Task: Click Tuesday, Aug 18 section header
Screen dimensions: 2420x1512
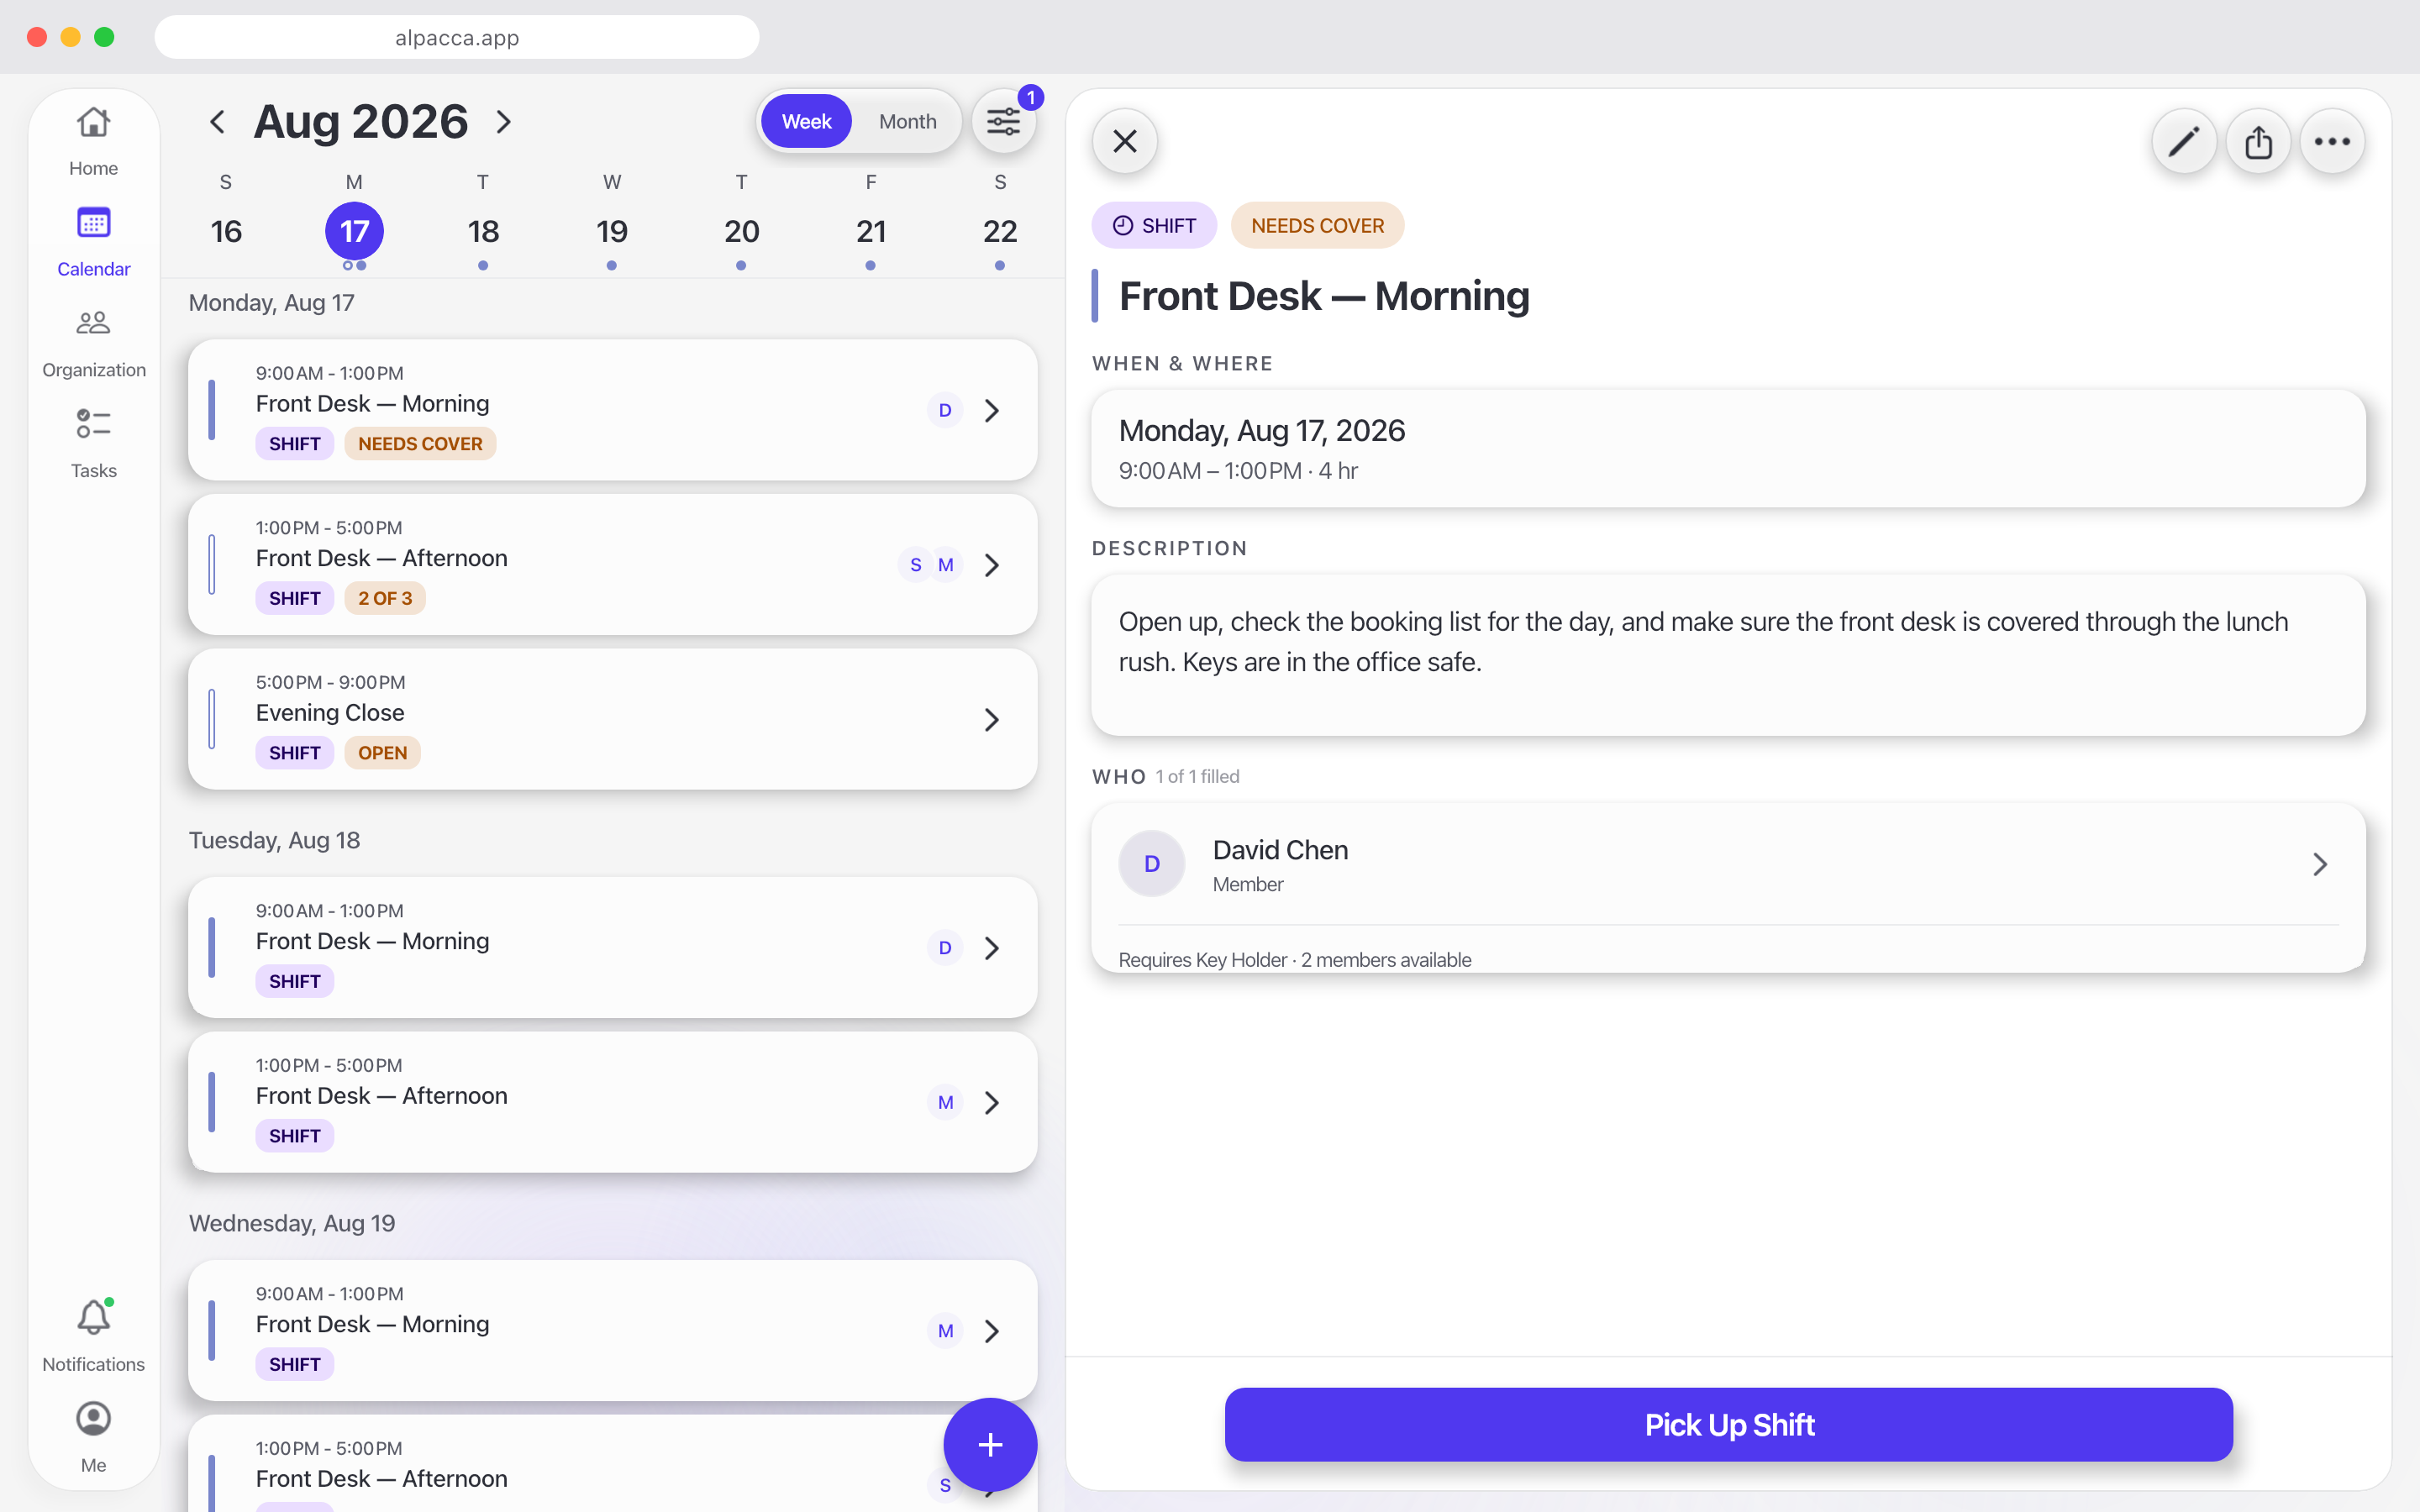Action: (275, 840)
